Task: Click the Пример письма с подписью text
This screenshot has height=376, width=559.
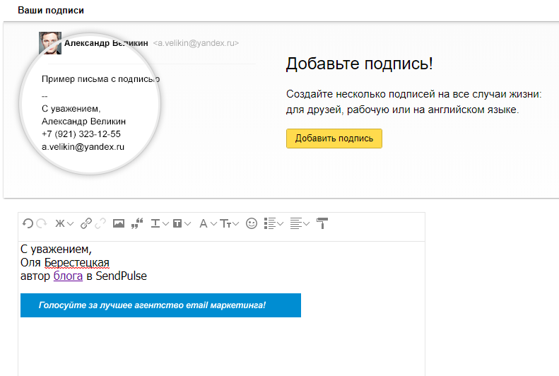Action: coord(100,78)
